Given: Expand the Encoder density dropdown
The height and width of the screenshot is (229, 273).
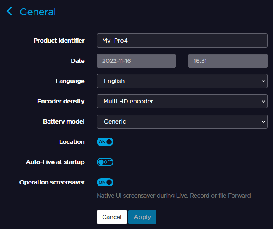Looking at the screenshot, I should [182, 101].
